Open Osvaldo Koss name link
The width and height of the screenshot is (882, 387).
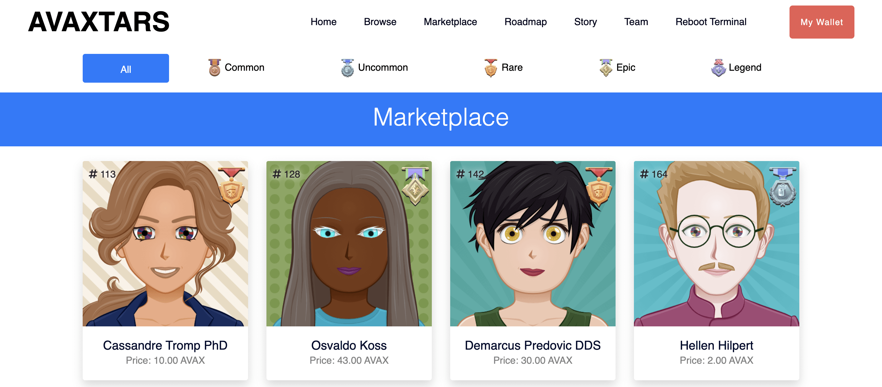(x=349, y=345)
